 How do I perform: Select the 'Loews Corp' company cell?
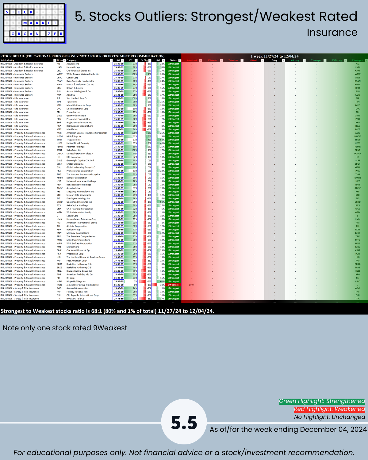72,216
